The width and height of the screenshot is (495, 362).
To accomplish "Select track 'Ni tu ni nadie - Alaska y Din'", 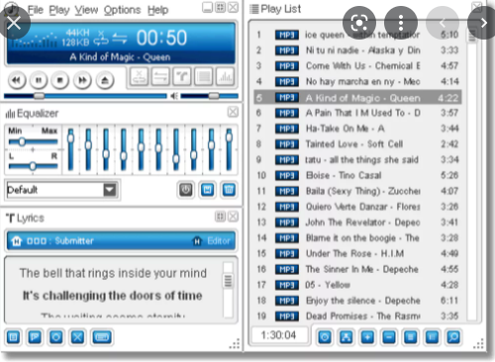I will tap(357, 50).
